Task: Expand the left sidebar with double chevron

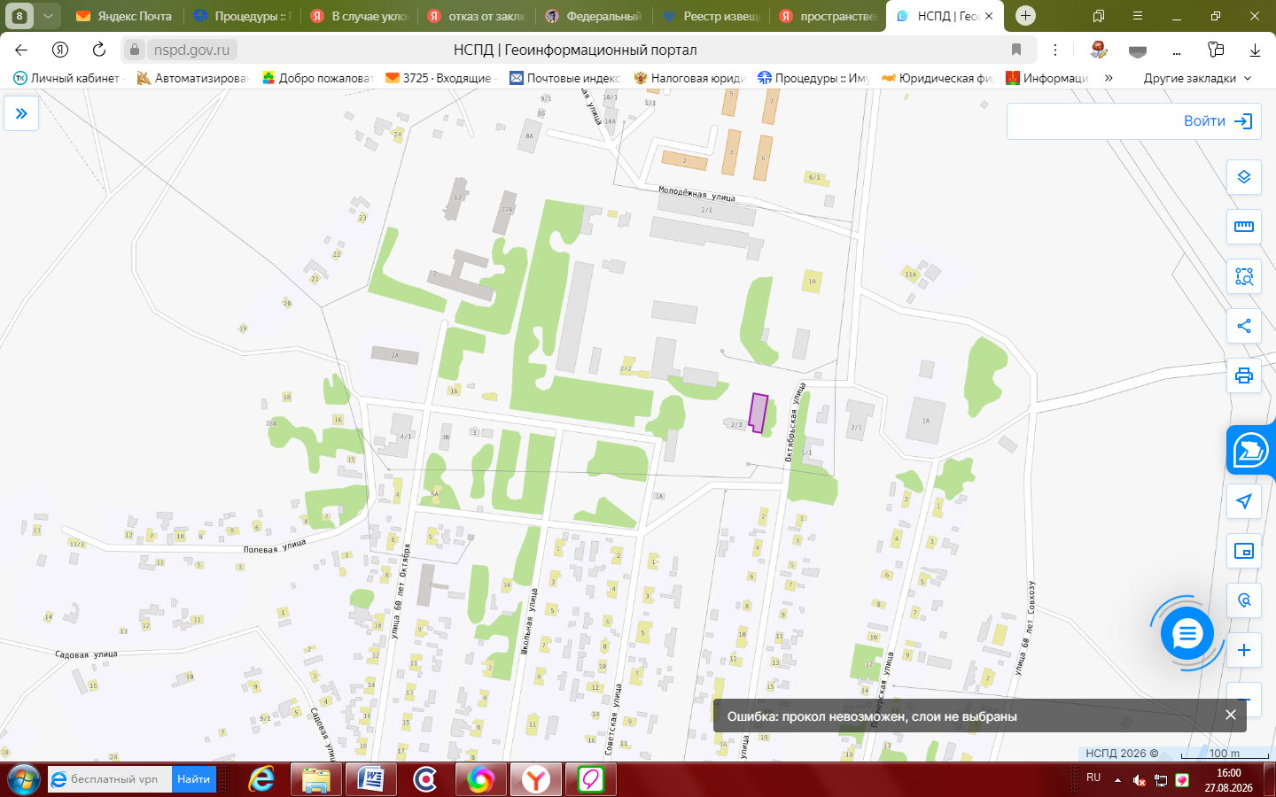Action: click(21, 113)
